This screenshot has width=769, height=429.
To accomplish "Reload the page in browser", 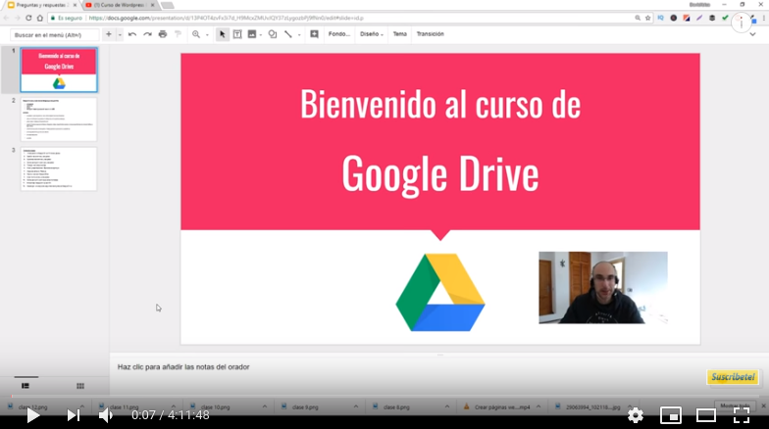I will [28, 18].
